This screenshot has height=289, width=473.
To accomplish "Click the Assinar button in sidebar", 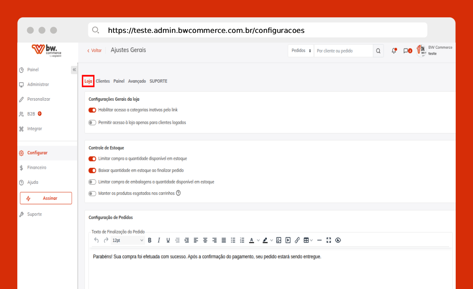I will (x=46, y=198).
